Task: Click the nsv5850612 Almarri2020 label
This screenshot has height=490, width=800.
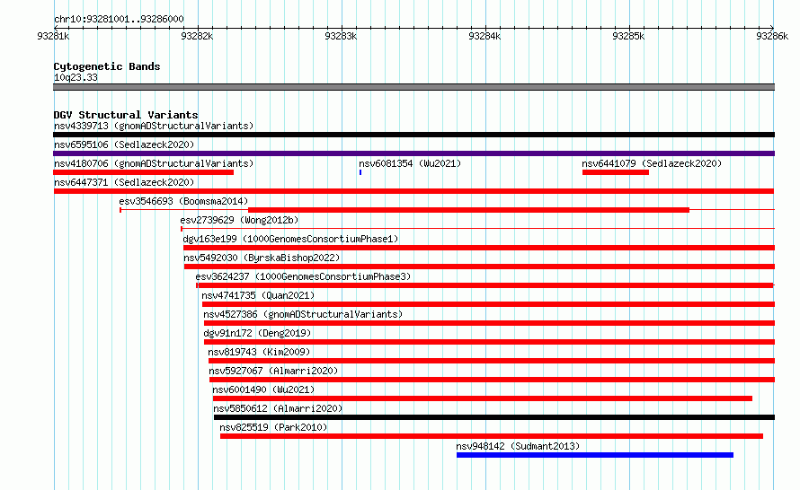Action: (278, 408)
